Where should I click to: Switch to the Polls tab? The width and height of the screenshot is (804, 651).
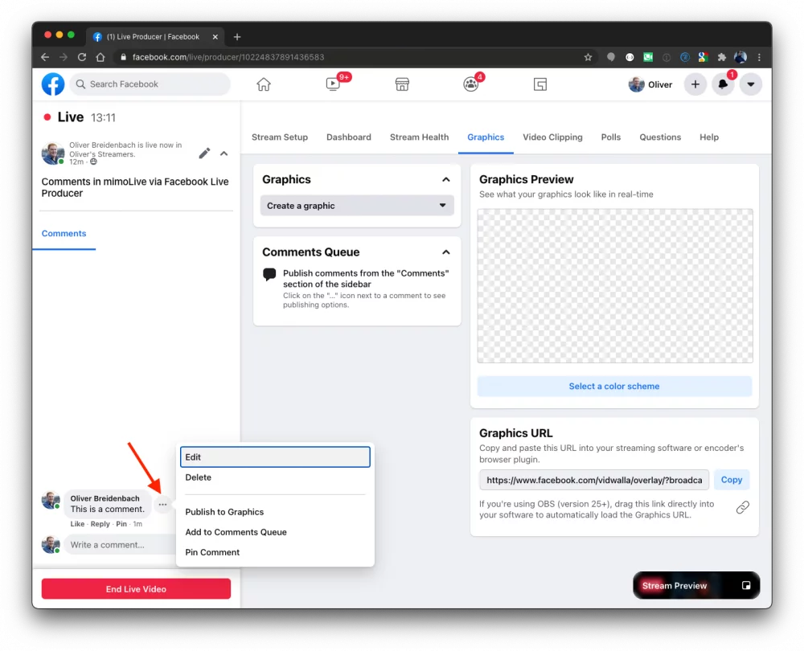(x=611, y=137)
